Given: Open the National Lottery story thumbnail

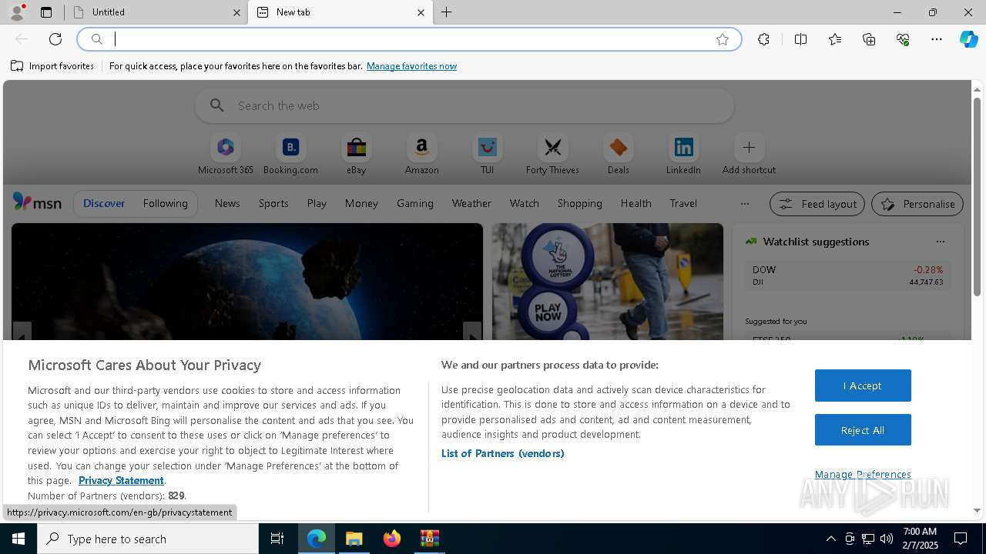Looking at the screenshot, I should (608, 282).
